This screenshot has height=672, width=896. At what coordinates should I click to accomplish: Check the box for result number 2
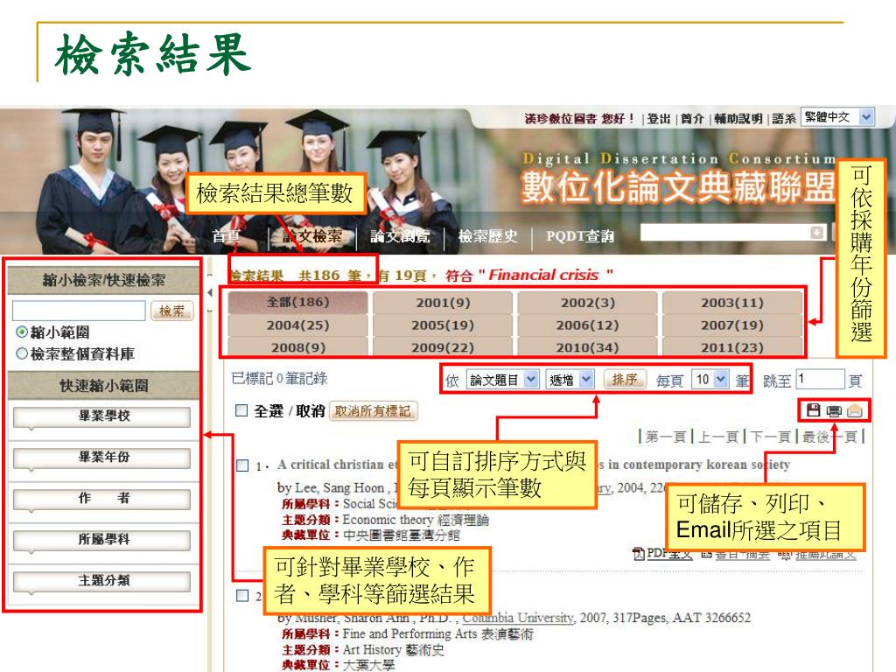pos(242,595)
